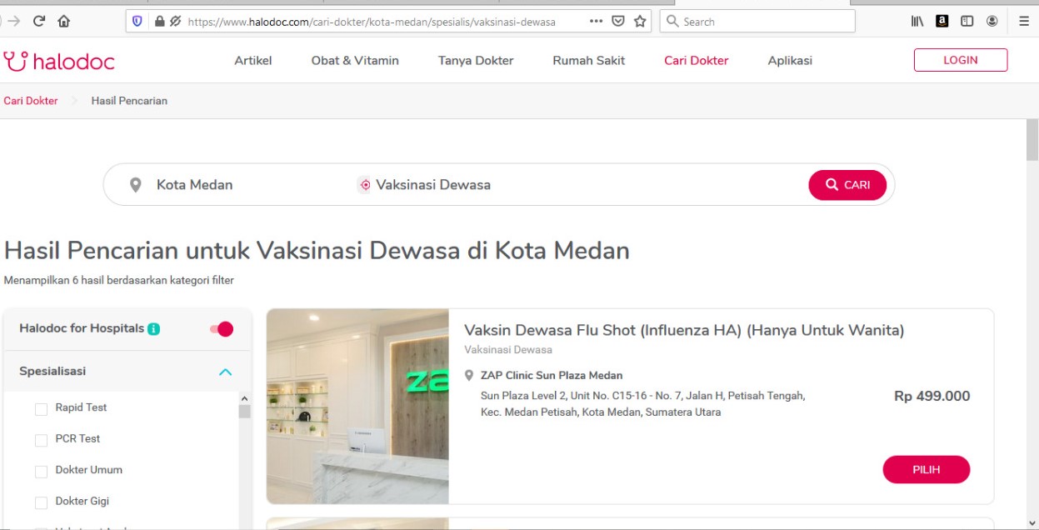Select the flu shot with PILIH button
Viewport: 1039px width, 530px height.
click(x=927, y=470)
